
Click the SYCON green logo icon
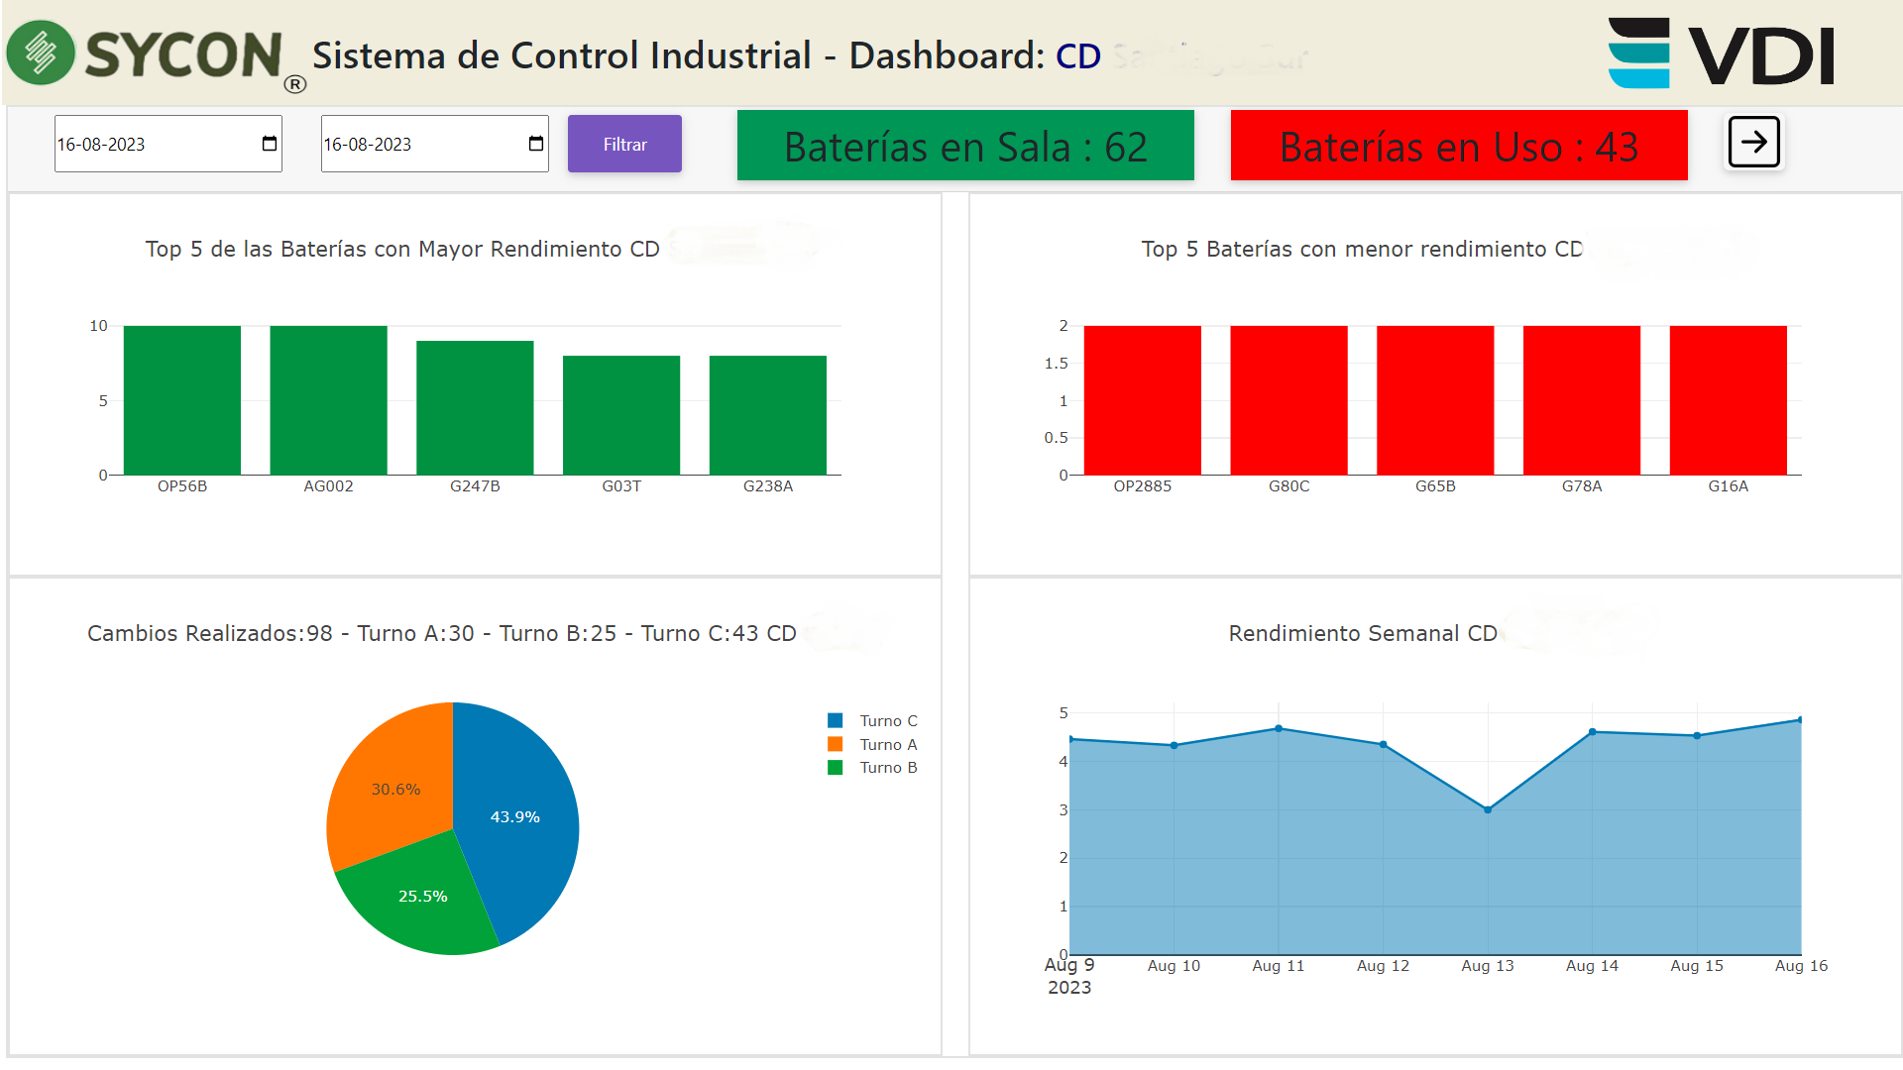(x=41, y=53)
